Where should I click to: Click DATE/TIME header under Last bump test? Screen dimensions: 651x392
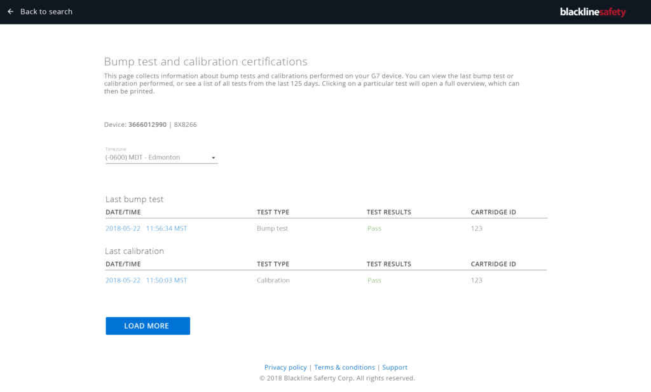pos(123,212)
